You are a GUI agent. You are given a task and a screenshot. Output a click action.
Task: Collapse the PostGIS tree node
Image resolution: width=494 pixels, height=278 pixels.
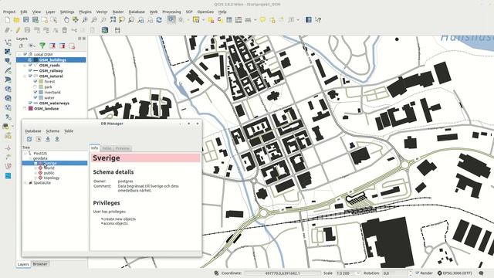pos(25,154)
